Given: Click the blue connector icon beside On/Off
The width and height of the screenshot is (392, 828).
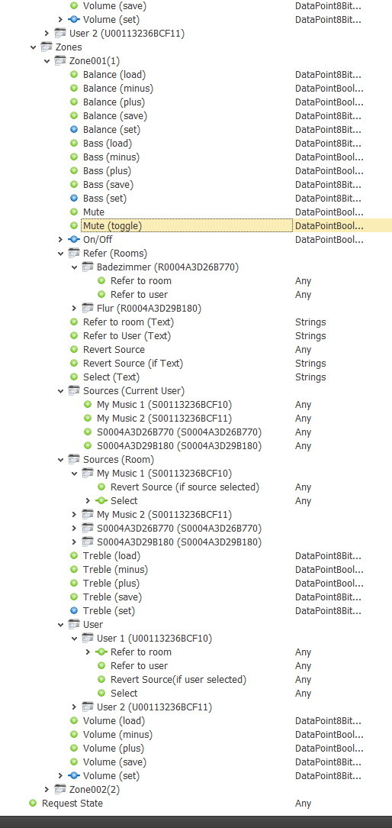Looking at the screenshot, I should click(74, 239).
